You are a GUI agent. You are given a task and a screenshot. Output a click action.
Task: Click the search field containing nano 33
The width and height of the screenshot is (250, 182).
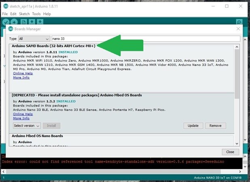(146, 39)
